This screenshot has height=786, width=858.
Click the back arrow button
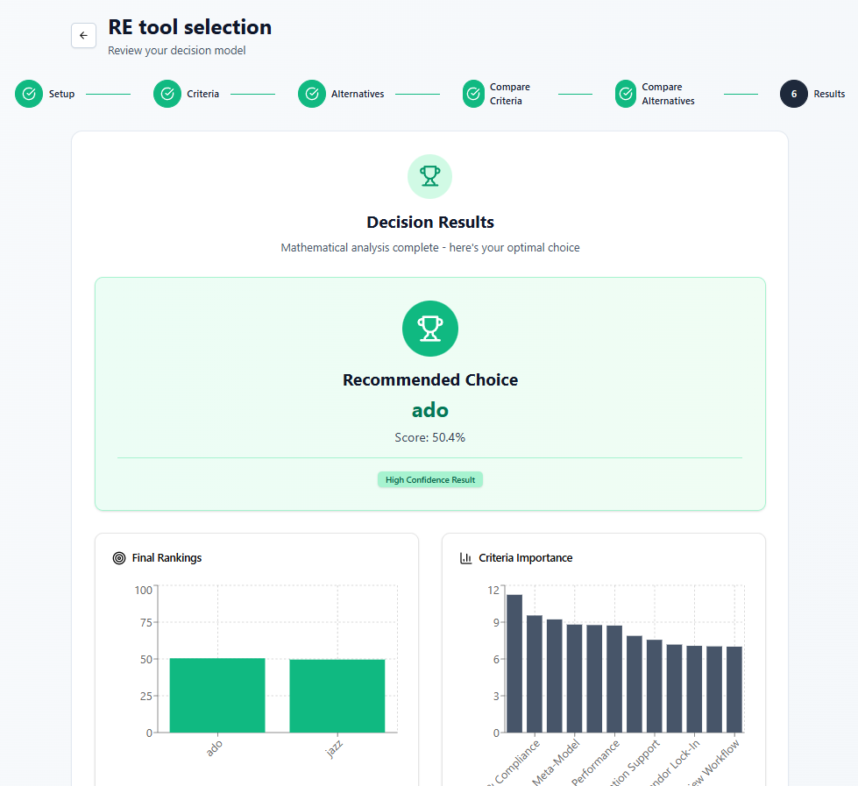(83, 35)
